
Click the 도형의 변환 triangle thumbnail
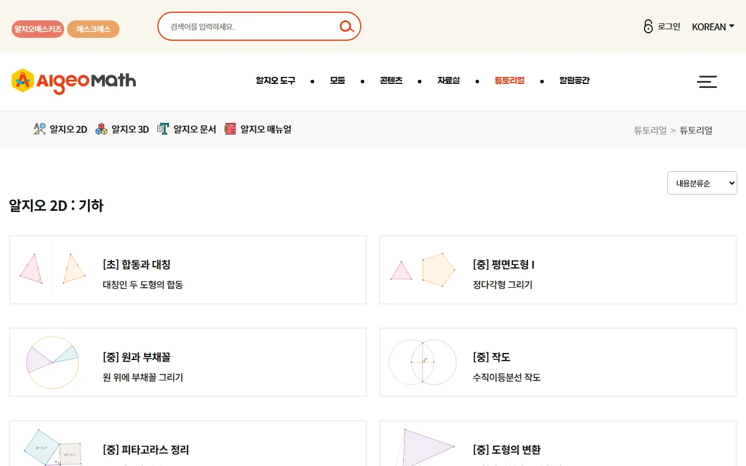click(424, 447)
